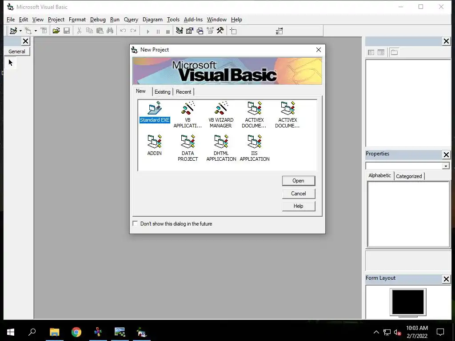455x341 pixels.
Task: Click the Save Project floppy icon
Action: (67, 31)
